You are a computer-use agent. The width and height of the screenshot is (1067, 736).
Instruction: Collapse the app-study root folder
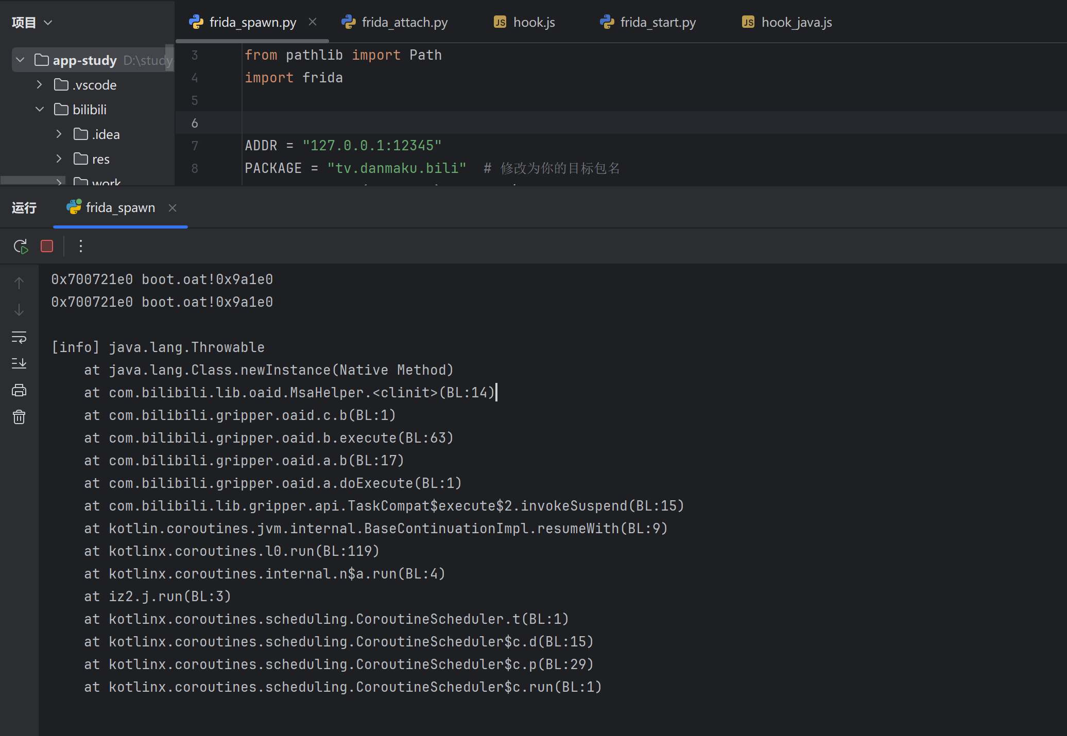pos(20,60)
